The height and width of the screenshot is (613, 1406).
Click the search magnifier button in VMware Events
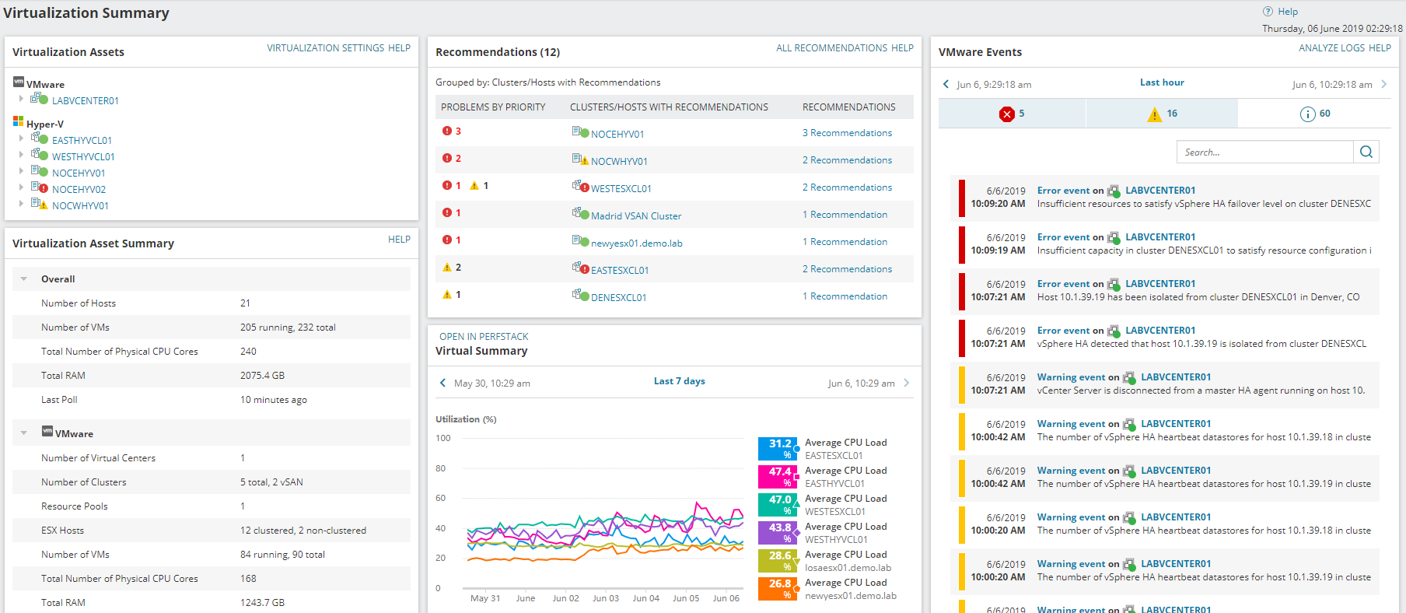tap(1366, 152)
